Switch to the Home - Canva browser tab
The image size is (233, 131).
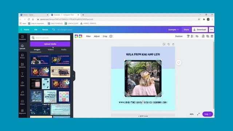tap(34, 15)
